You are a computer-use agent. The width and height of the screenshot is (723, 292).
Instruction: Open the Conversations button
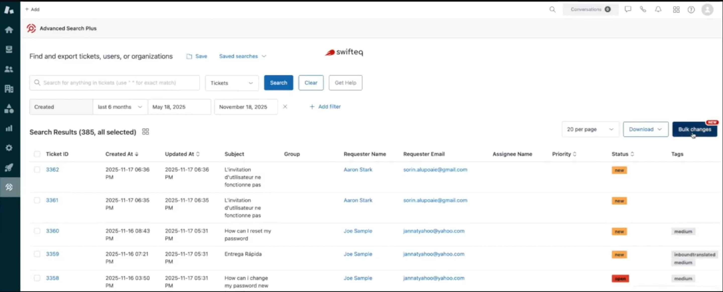click(x=590, y=10)
